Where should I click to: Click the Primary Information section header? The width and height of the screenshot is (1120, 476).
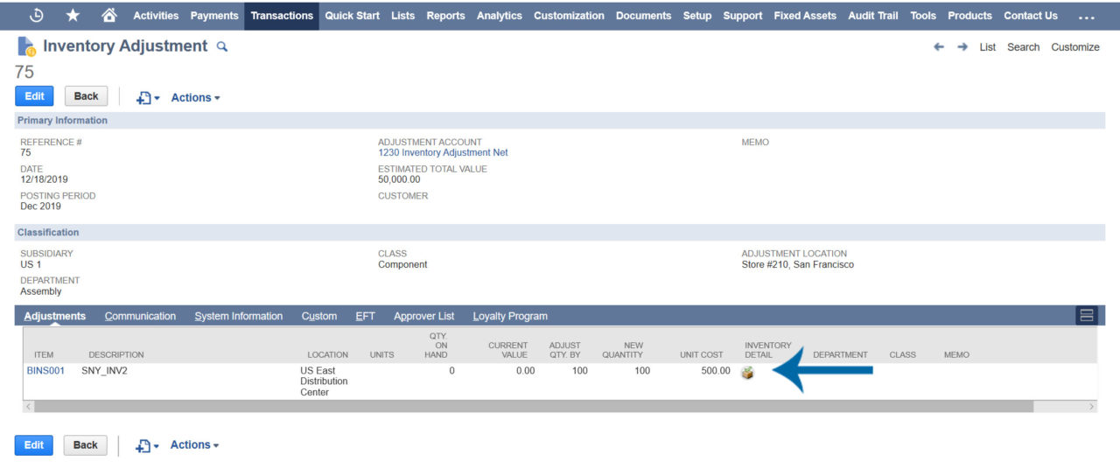point(560,121)
